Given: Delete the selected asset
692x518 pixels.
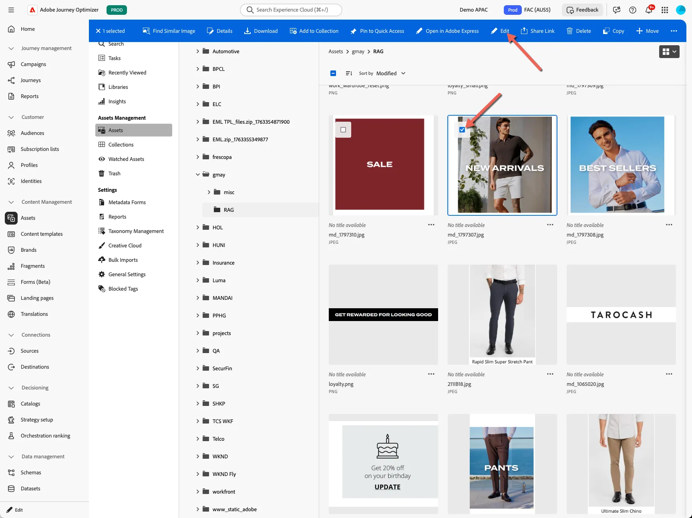Looking at the screenshot, I should click(579, 31).
